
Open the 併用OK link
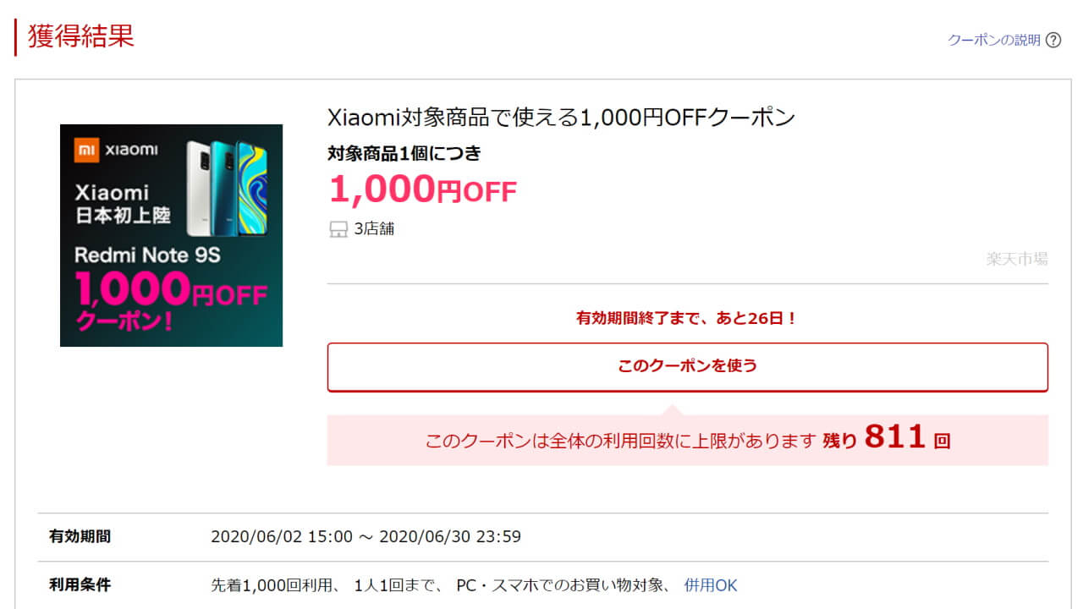click(711, 585)
